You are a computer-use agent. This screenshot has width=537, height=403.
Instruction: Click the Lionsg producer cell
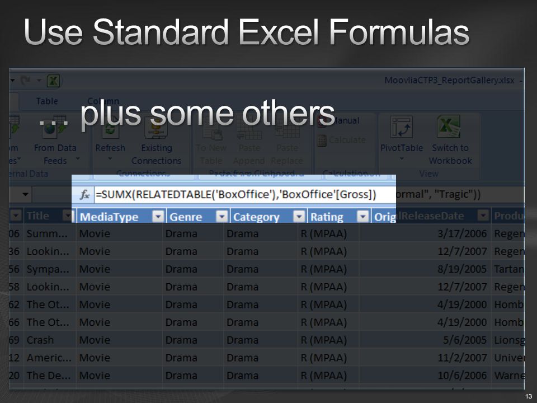[508, 340]
